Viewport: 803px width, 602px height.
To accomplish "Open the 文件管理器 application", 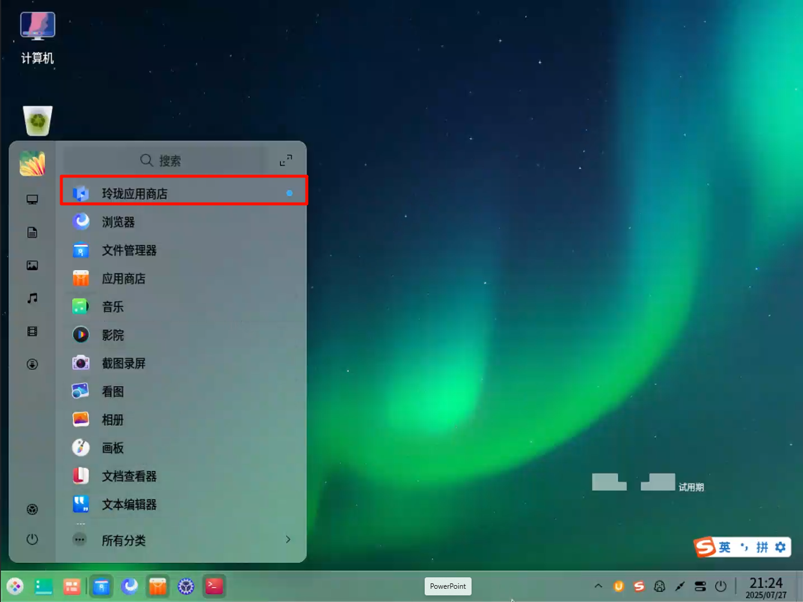I will point(129,250).
